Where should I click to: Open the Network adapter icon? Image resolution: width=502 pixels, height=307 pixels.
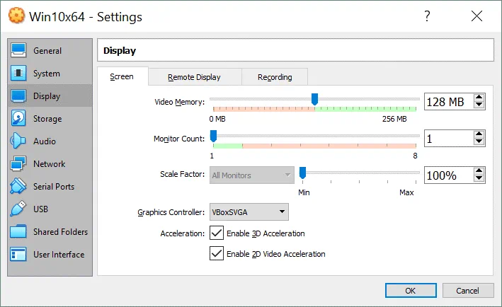tap(19, 164)
